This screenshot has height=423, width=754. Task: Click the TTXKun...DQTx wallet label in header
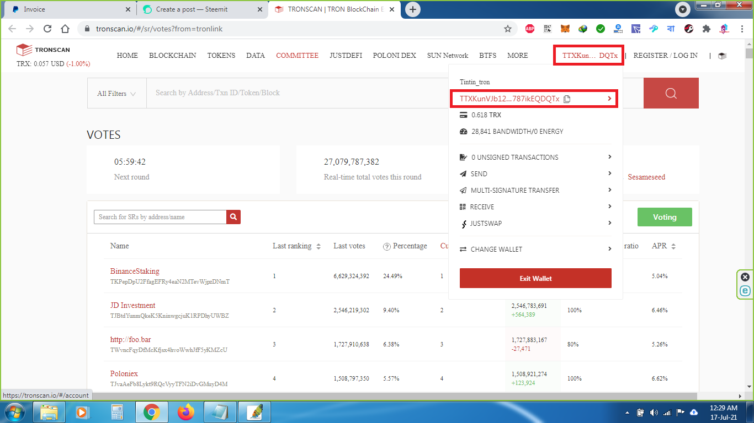click(590, 56)
